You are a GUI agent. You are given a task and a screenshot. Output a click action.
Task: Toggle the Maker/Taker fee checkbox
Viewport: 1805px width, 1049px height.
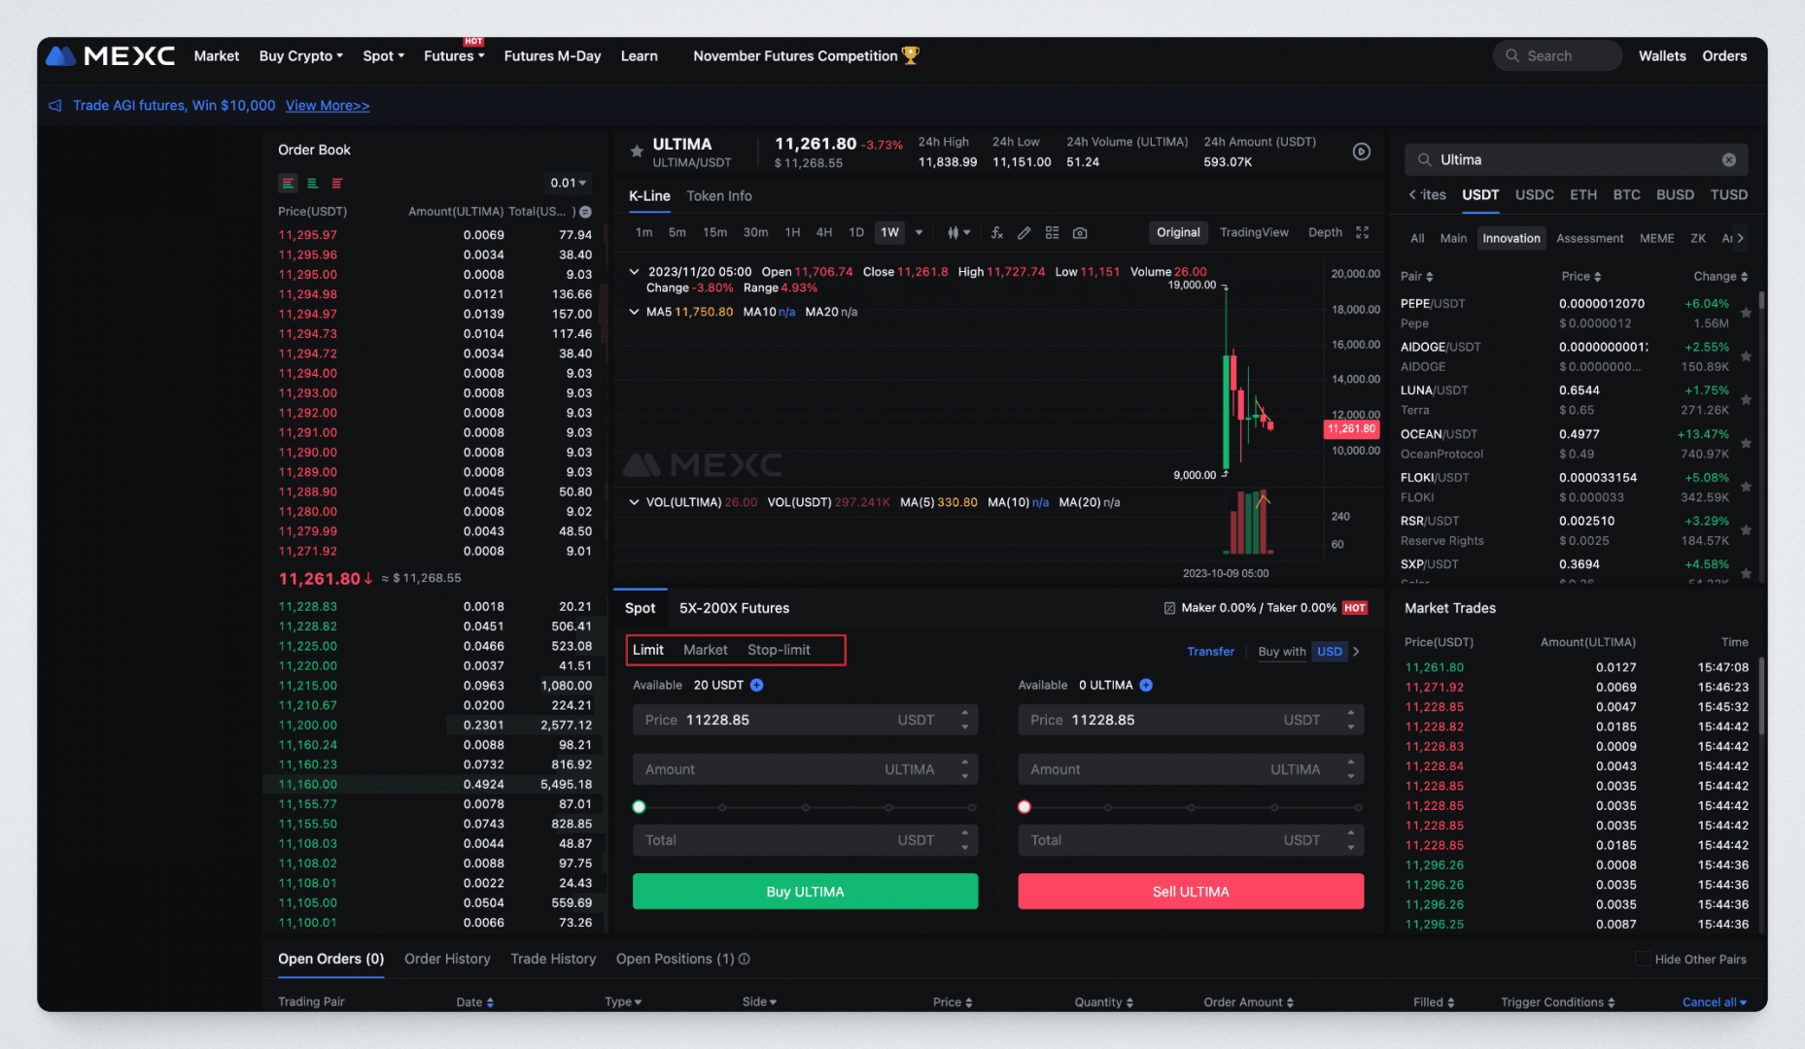[x=1169, y=608]
